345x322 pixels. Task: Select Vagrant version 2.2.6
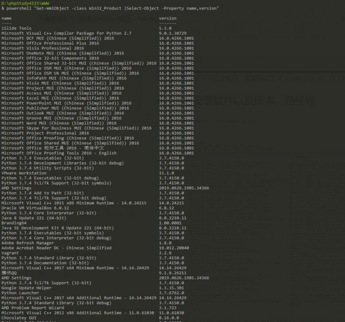coord(165,253)
